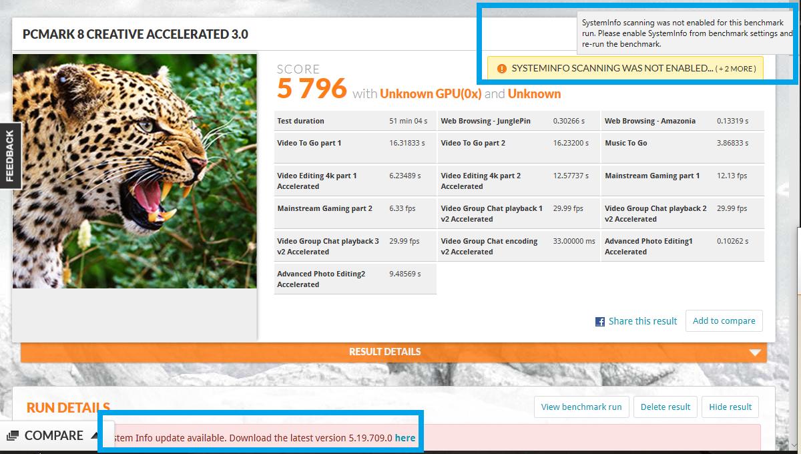The image size is (801, 454).
Task: Click the white arrow on Result Details bar
Action: click(755, 353)
